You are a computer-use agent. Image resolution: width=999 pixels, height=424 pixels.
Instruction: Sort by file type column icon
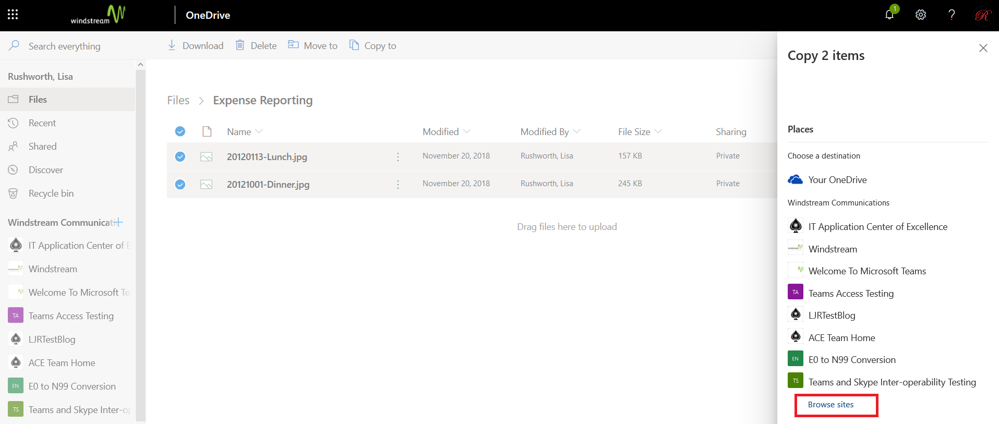click(207, 131)
